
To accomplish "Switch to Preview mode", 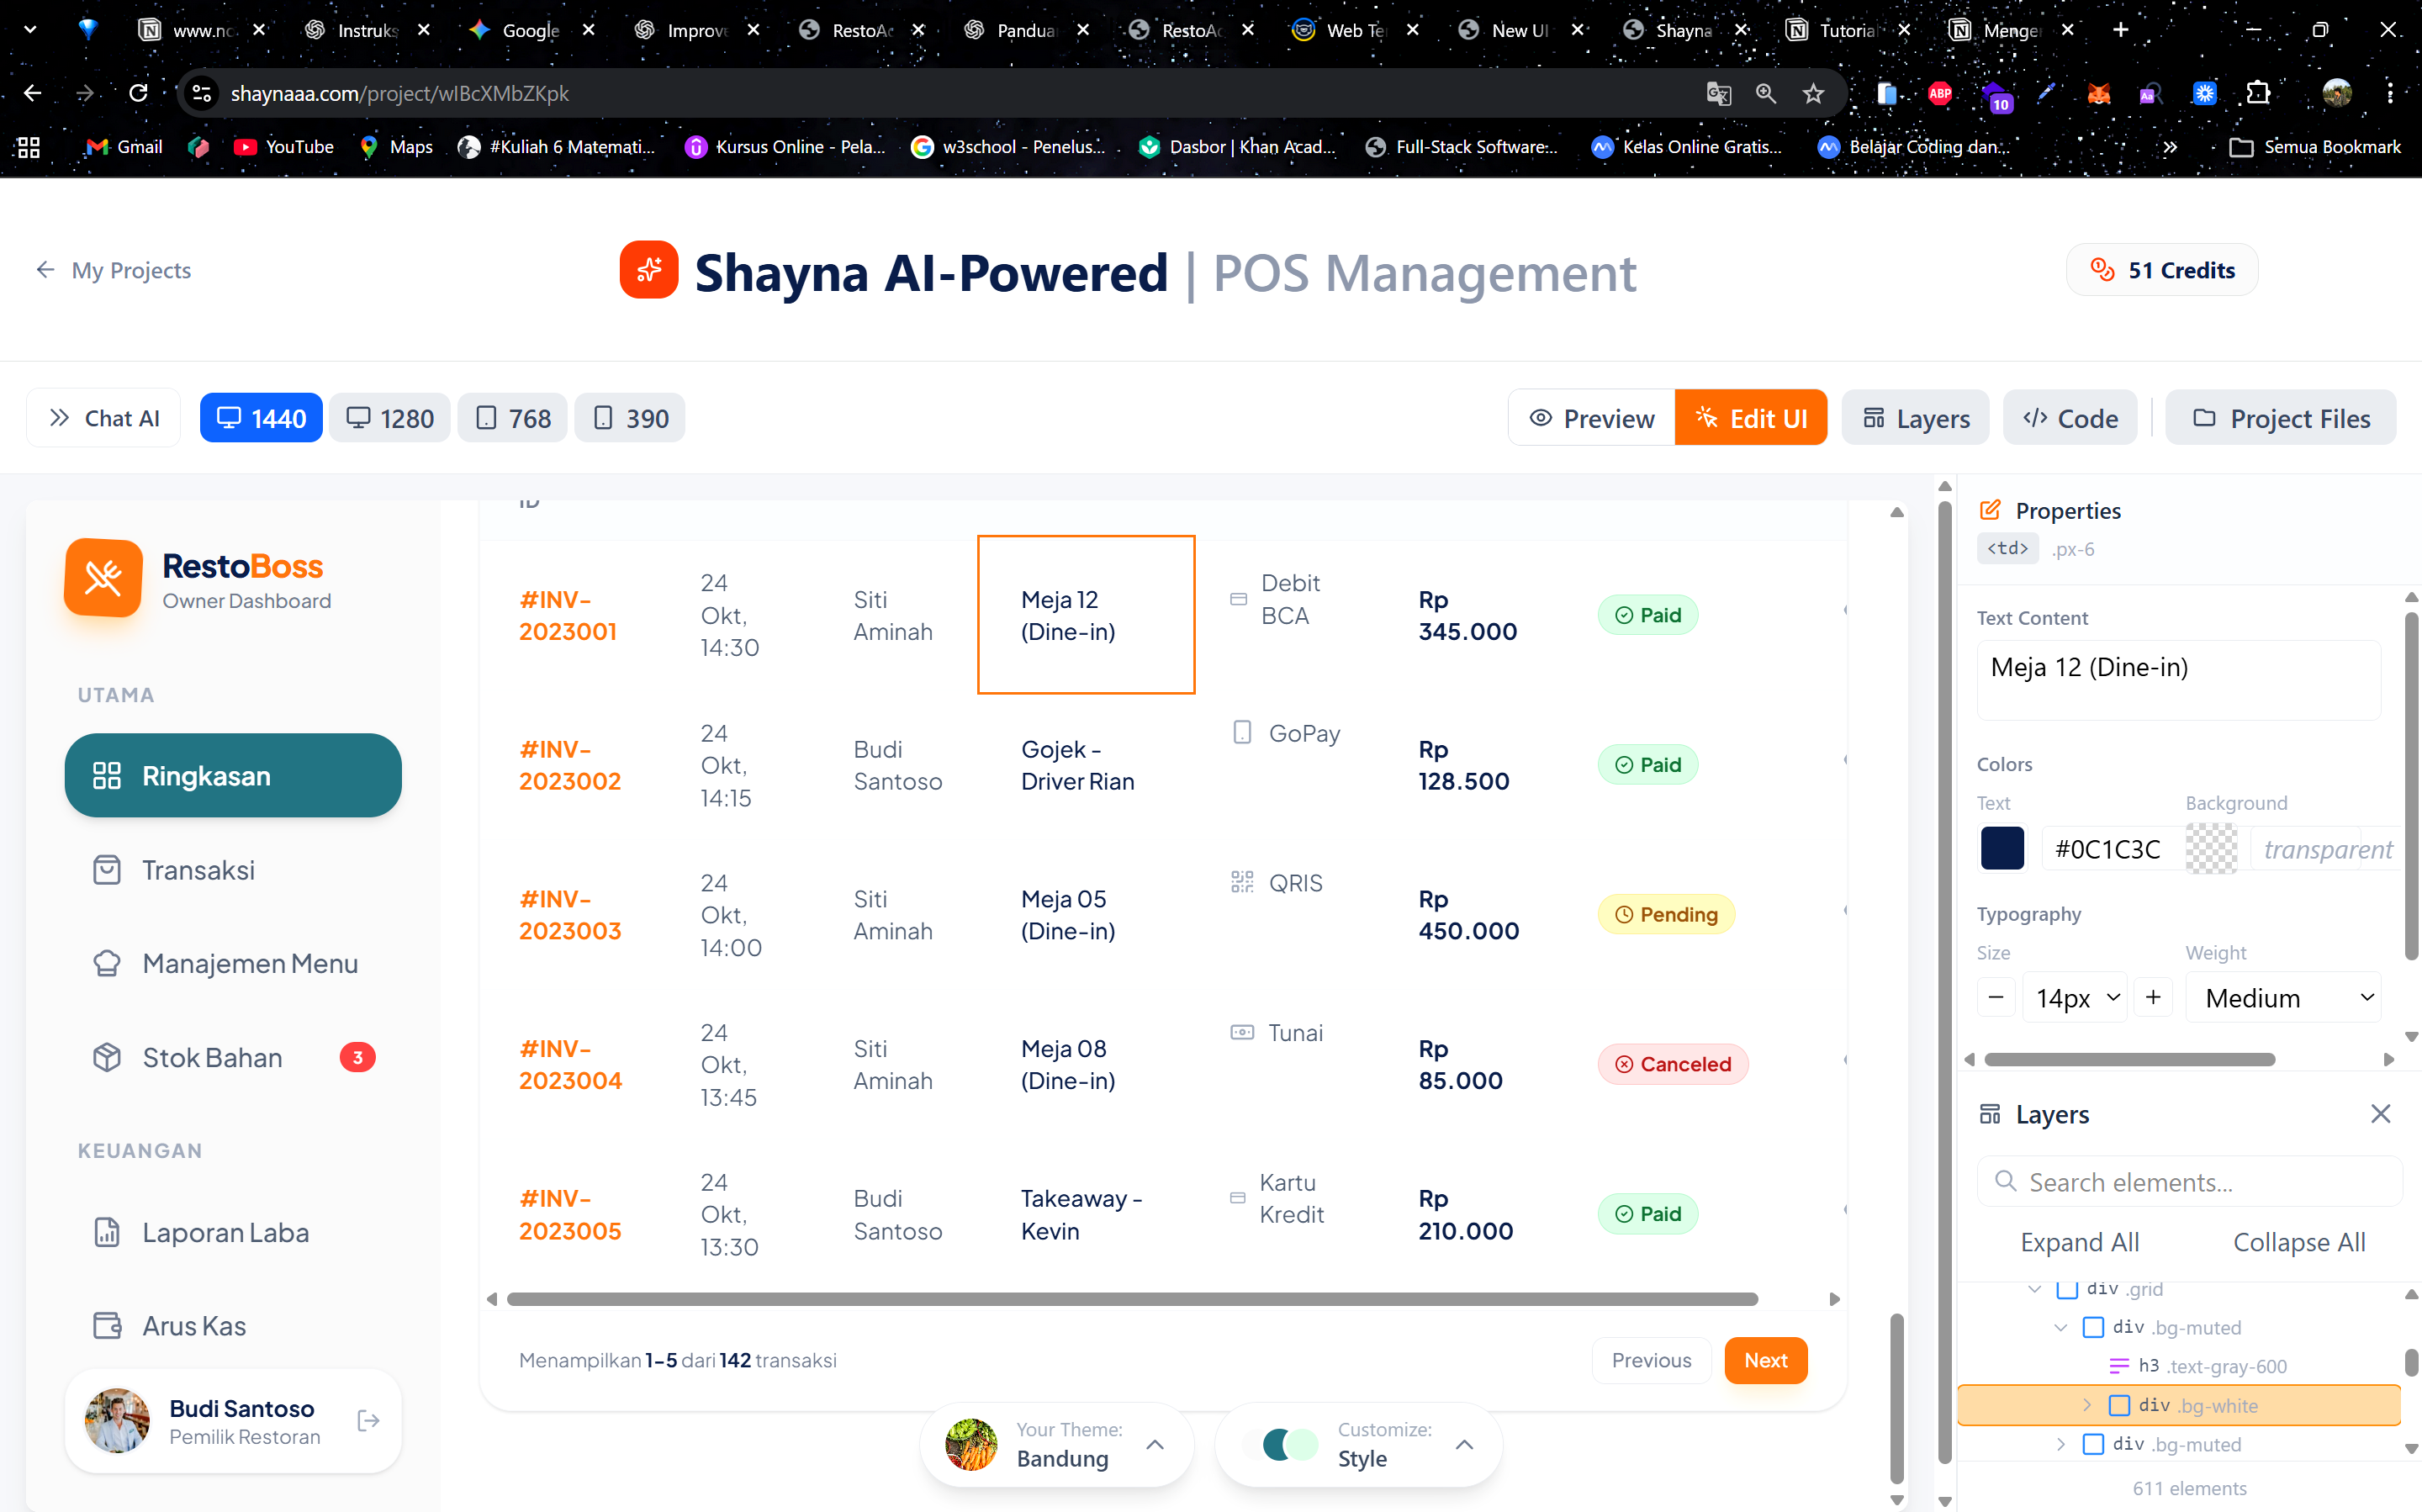I will (x=1591, y=417).
